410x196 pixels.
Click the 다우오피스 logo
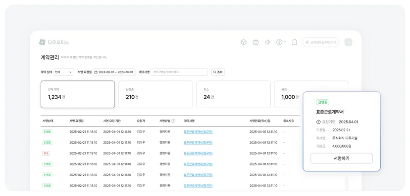[54, 42]
